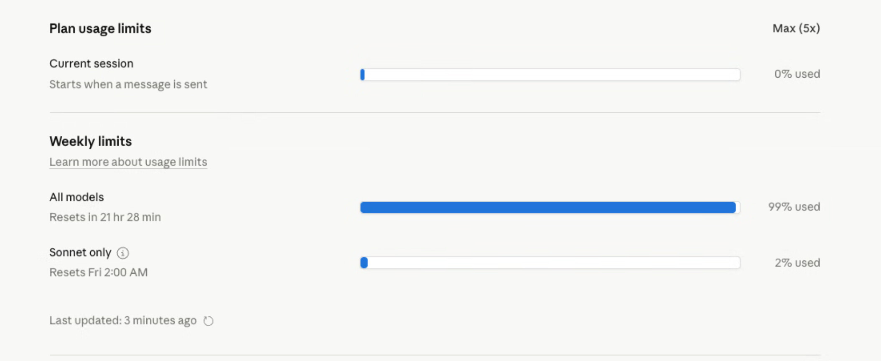Click the 2% used text
The height and width of the screenshot is (361, 881).
click(x=797, y=263)
